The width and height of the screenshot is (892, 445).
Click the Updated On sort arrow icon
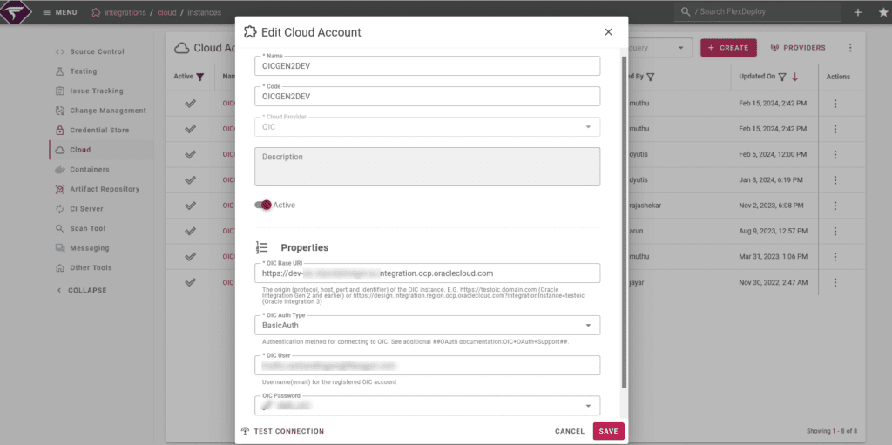(x=794, y=77)
